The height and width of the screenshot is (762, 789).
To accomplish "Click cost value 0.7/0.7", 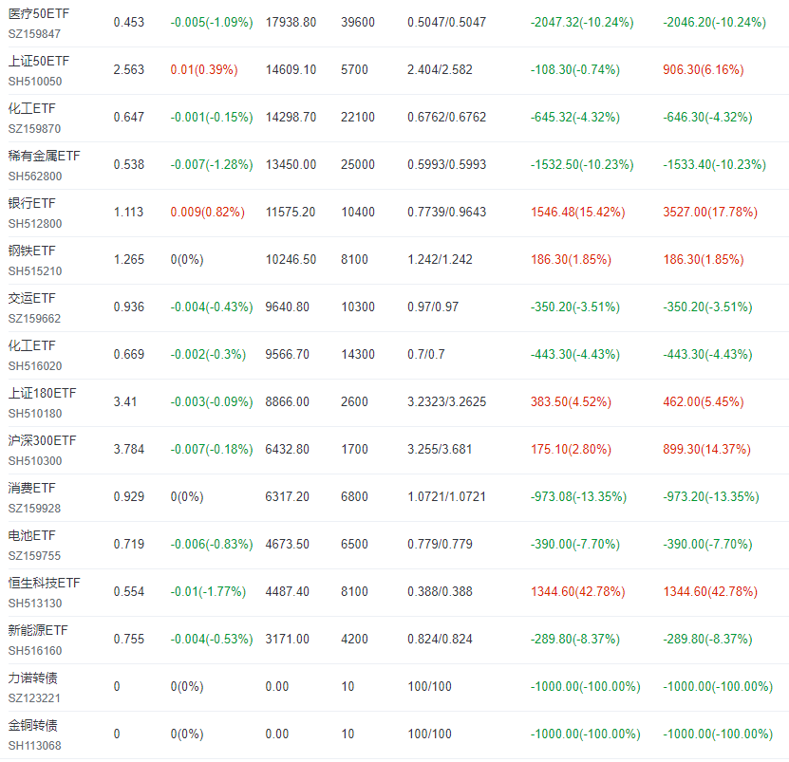I will point(426,354).
